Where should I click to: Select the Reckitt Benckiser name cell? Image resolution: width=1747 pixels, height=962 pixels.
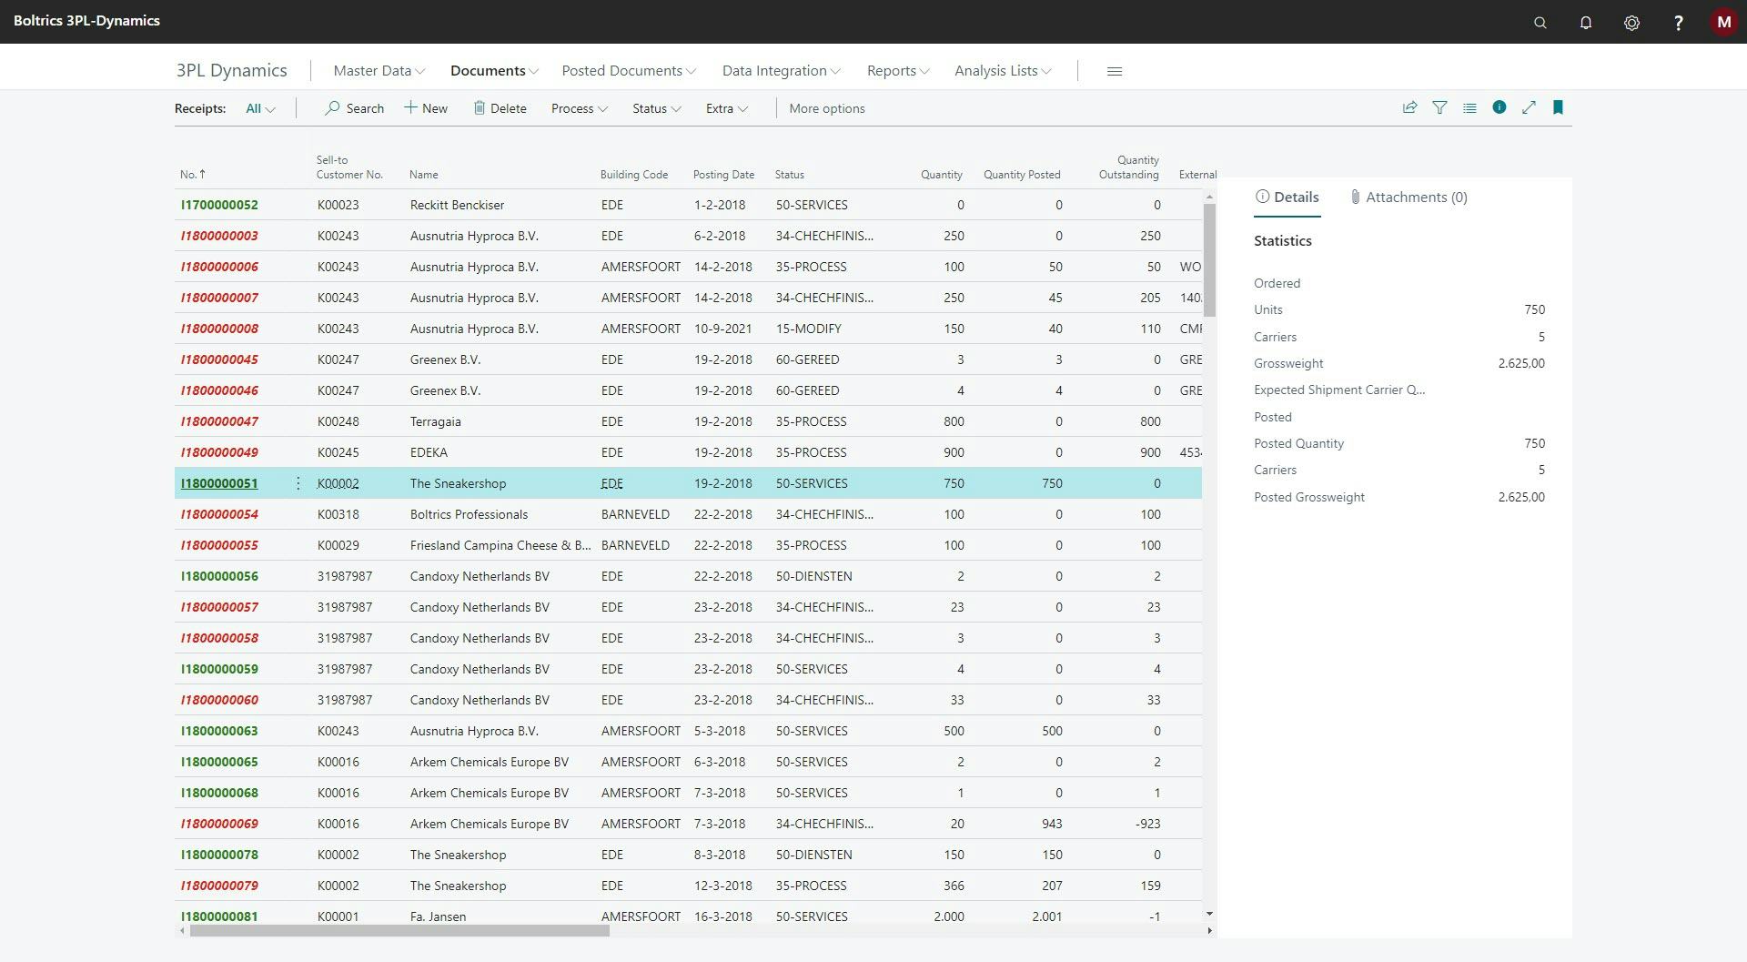click(x=457, y=205)
